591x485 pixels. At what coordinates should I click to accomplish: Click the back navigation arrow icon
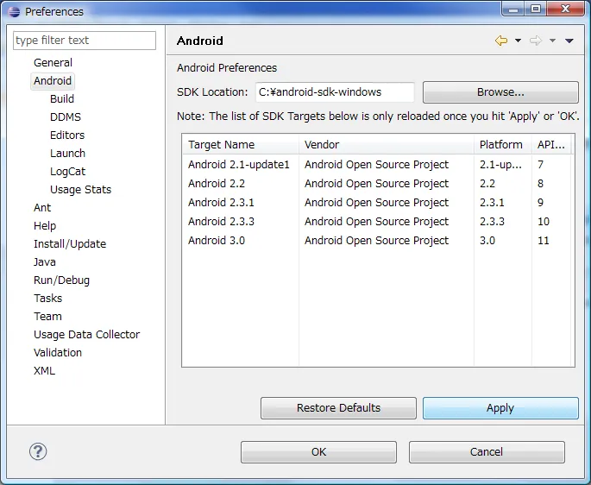click(501, 41)
